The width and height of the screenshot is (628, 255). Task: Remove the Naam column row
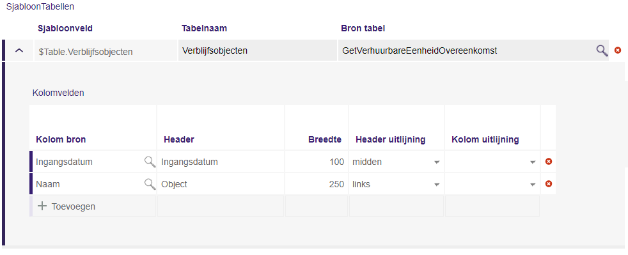(549, 184)
